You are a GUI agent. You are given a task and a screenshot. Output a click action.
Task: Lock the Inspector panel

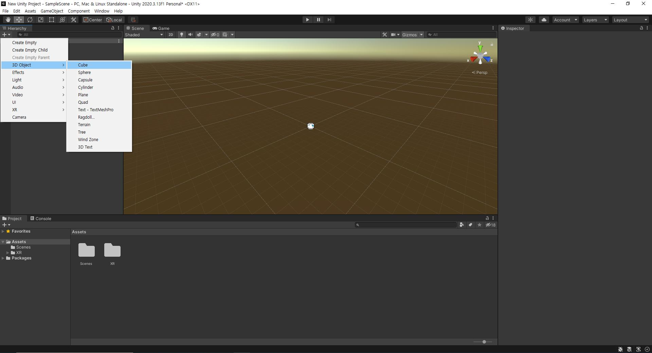click(641, 28)
